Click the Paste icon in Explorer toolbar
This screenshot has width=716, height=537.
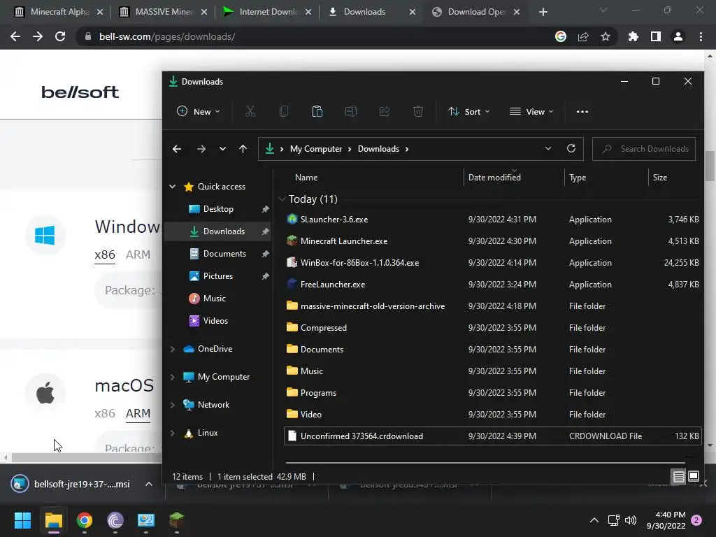click(x=317, y=111)
